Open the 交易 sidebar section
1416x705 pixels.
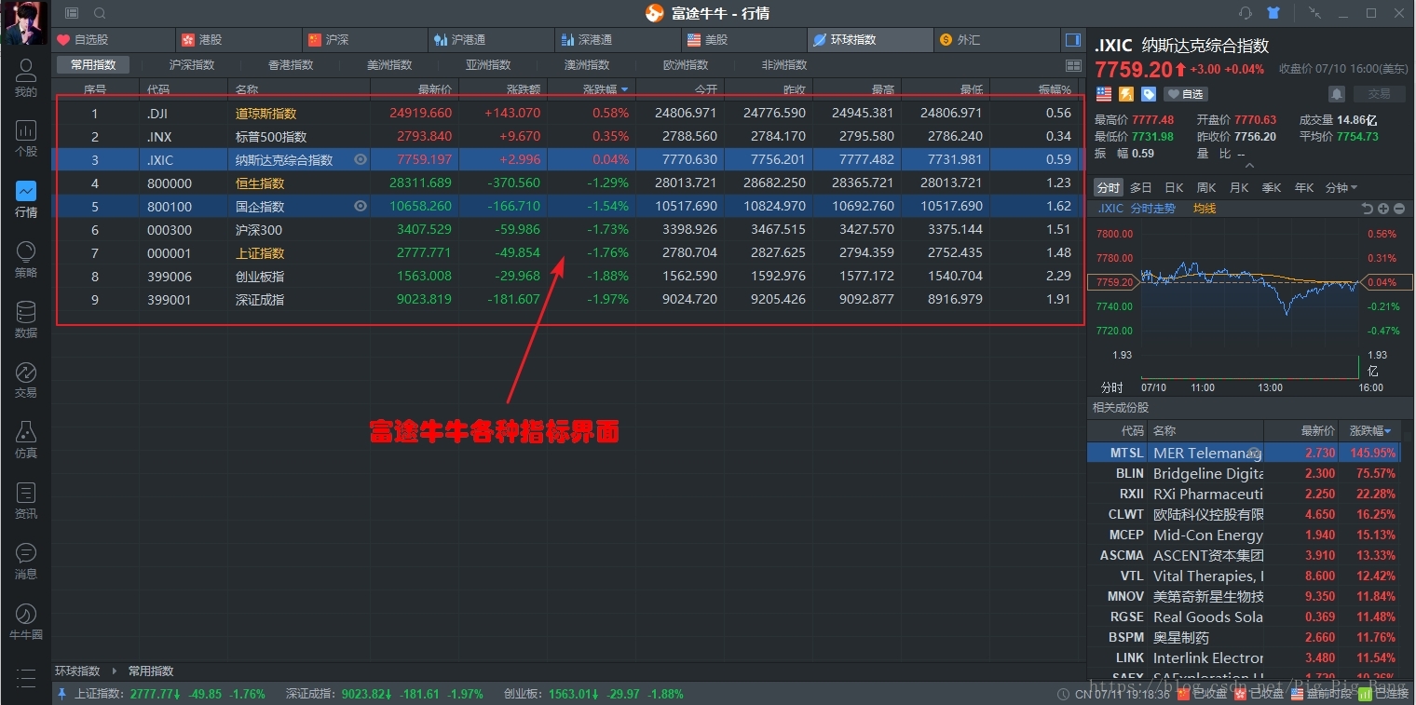(25, 379)
